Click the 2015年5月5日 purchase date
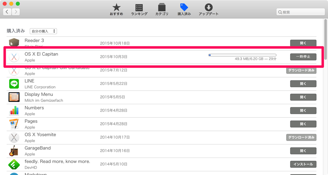 (112, 97)
